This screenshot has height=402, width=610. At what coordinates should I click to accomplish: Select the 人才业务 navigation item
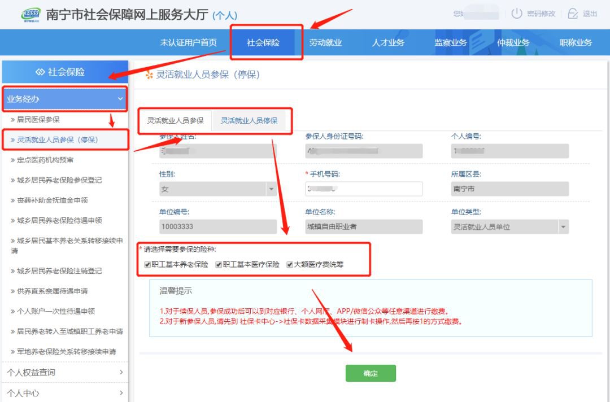[x=388, y=43]
